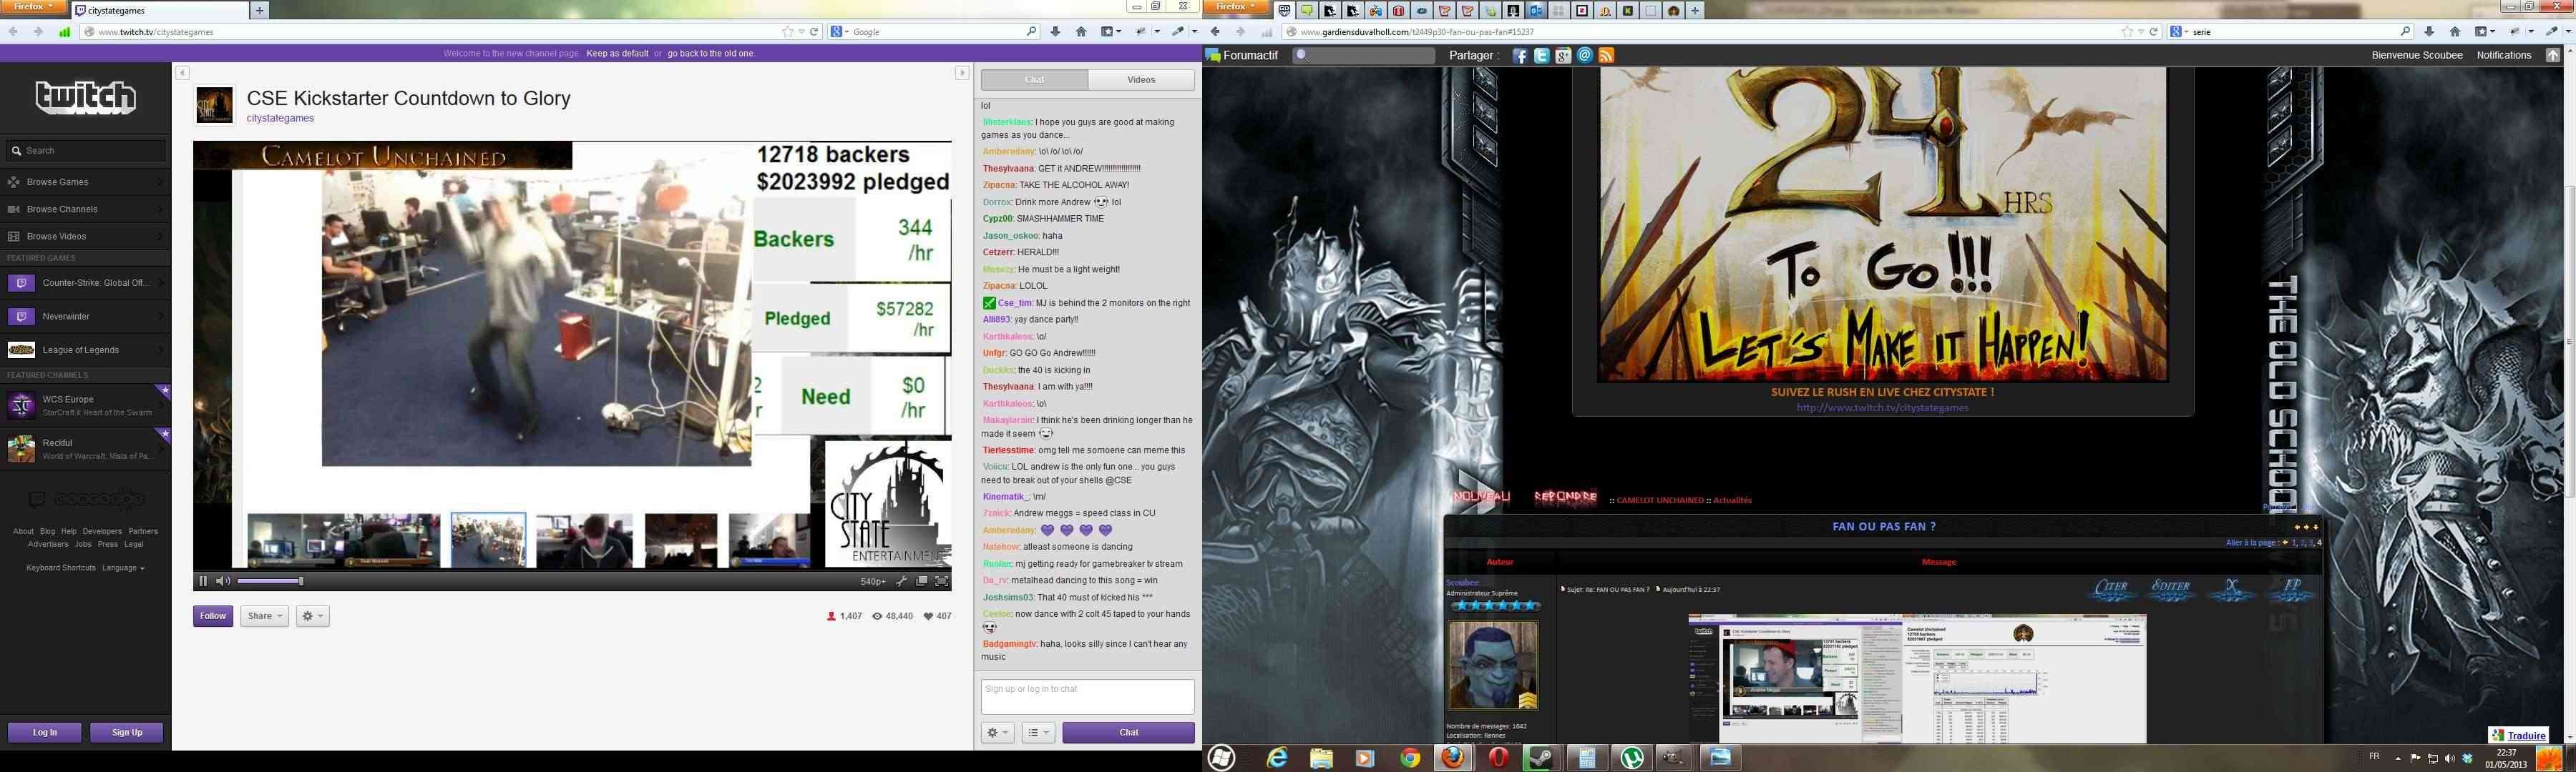Screen dimensions: 2576x772
Task: Open channel gear settings dropdown beside Share
Action: (x=312, y=616)
